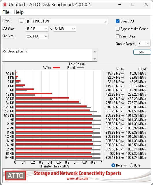Image resolution: width=153 pixels, height=185 pixels.
Task: Open the 256 MB File Size dropdown
Action: [x=37, y=36]
